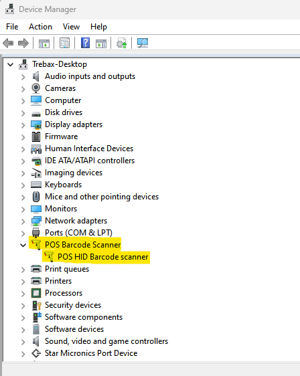300x376 pixels.
Task: Open the Action menu
Action: point(40,27)
